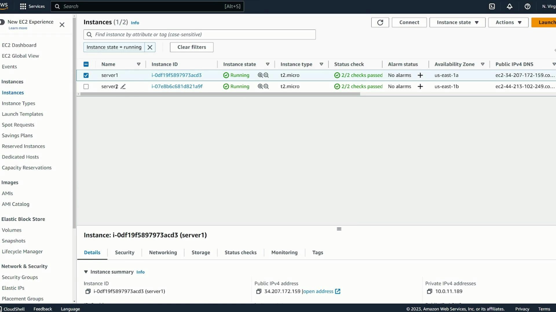Deselect the server1 checkbox

pos(86,75)
